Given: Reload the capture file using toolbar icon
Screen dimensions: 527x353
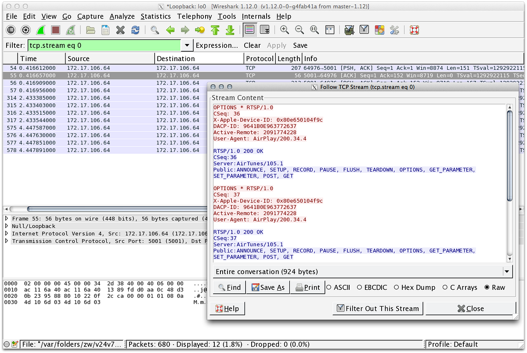Looking at the screenshot, I should pos(135,30).
